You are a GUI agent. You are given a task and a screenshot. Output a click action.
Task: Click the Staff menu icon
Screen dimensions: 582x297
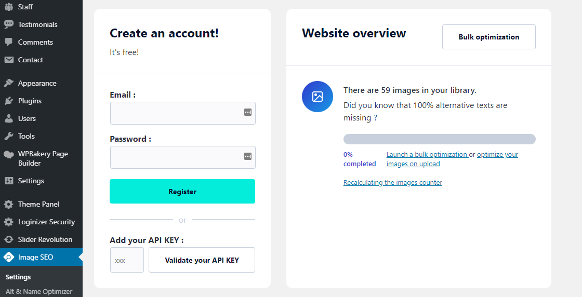pos(9,7)
